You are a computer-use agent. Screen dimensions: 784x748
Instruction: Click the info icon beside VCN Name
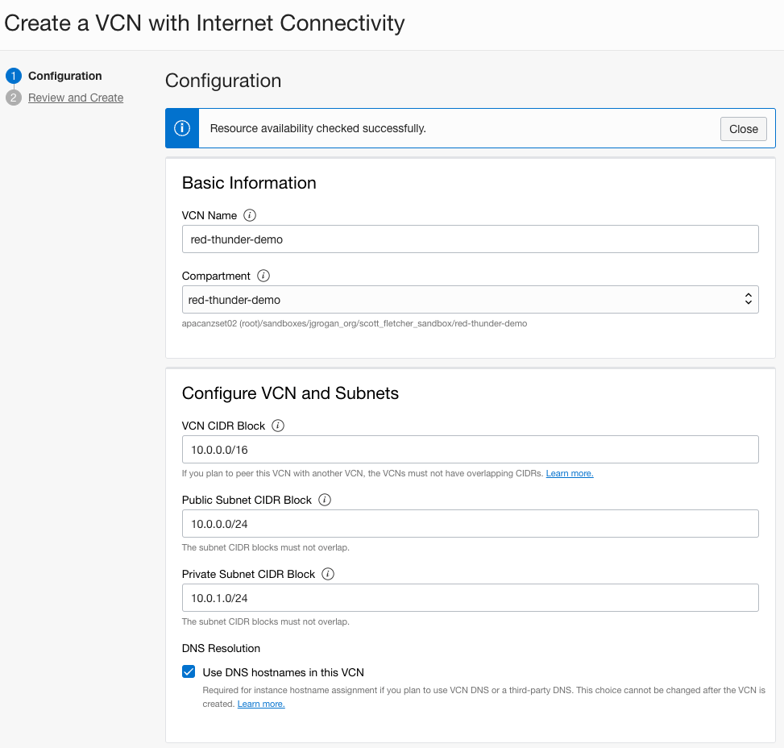tap(250, 215)
